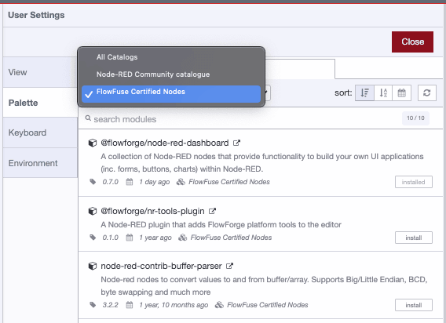Click version number 3.2.2

point(111,305)
